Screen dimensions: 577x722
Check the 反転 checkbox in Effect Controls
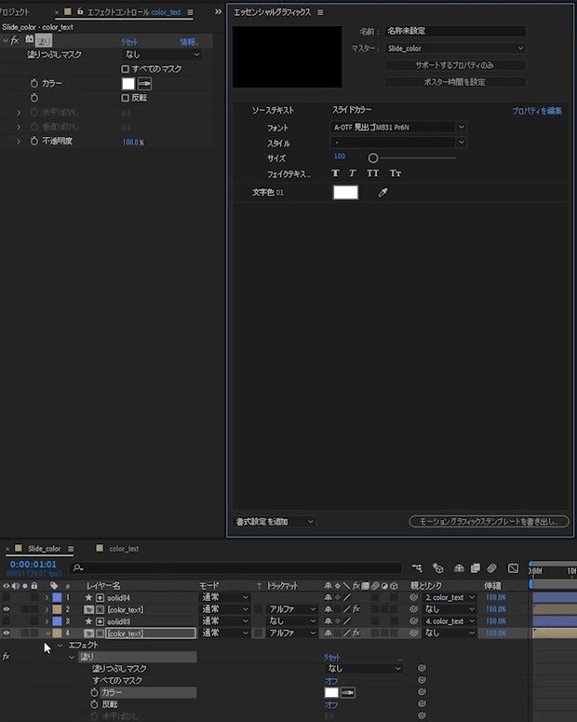coord(125,98)
